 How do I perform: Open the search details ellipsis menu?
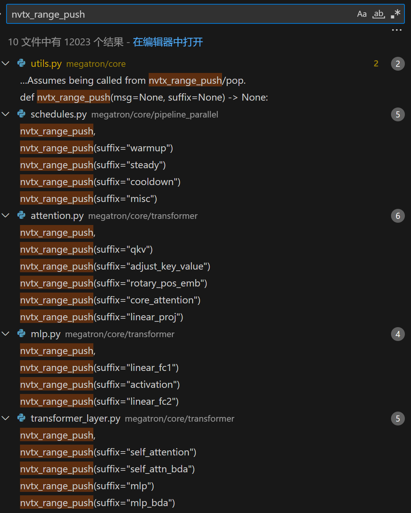[x=397, y=30]
